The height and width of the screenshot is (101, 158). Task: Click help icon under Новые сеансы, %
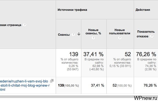pos(93,38)
